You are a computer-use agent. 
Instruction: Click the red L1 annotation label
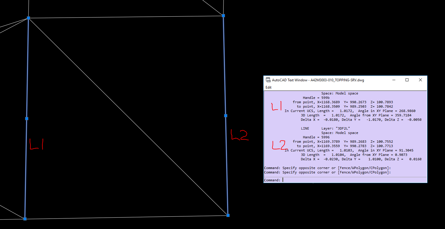pyautogui.click(x=36, y=144)
